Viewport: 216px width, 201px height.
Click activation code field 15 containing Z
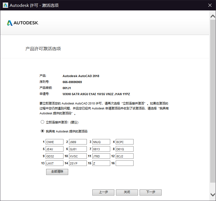click(x=101, y=163)
